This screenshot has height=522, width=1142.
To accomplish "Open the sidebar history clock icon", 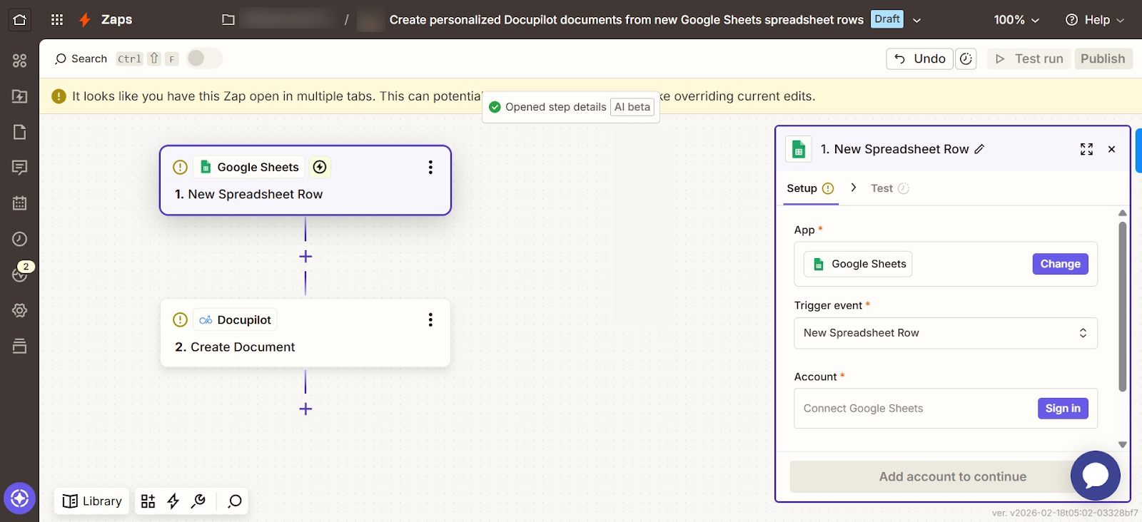I will tap(20, 239).
